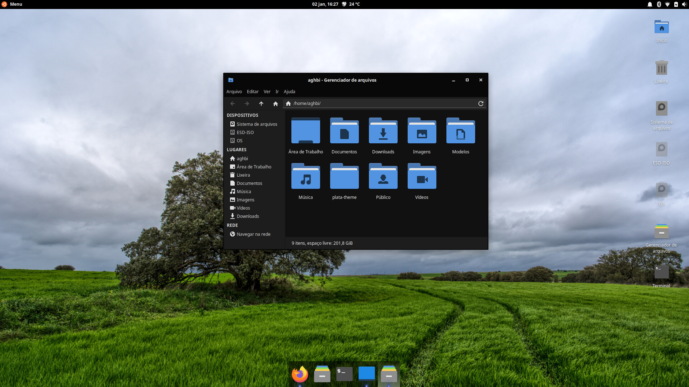The image size is (689, 387).
Task: Click the forward navigation arrow
Action: click(247, 104)
